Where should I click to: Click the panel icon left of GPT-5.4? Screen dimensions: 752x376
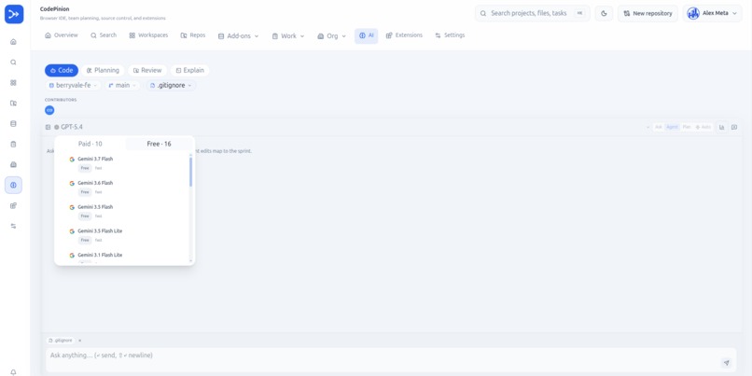(48, 127)
